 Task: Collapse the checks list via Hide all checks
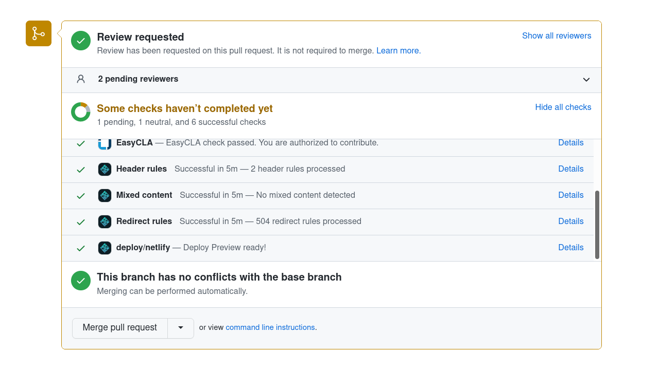tap(563, 107)
